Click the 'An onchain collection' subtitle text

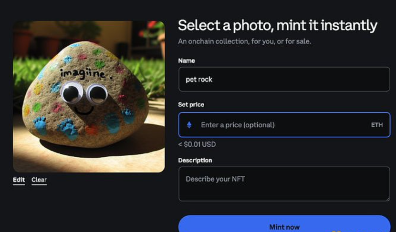(244, 41)
